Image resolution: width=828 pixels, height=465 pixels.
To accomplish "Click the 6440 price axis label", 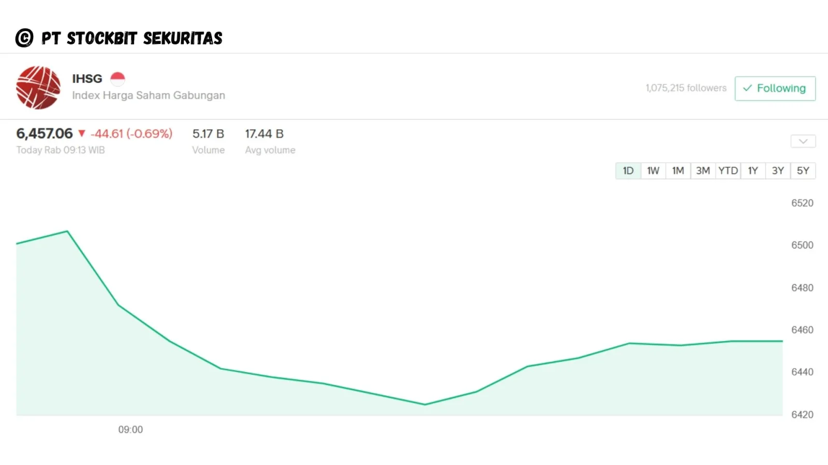I will click(802, 372).
